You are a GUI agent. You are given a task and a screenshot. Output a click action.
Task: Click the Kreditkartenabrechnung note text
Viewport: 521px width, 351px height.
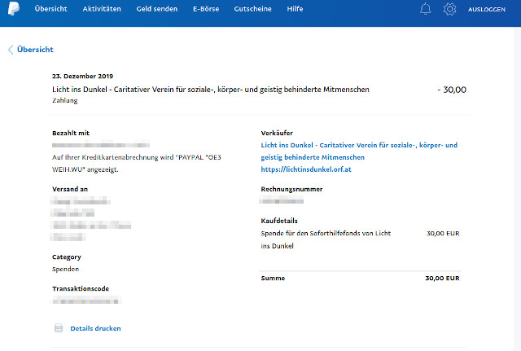(137, 163)
